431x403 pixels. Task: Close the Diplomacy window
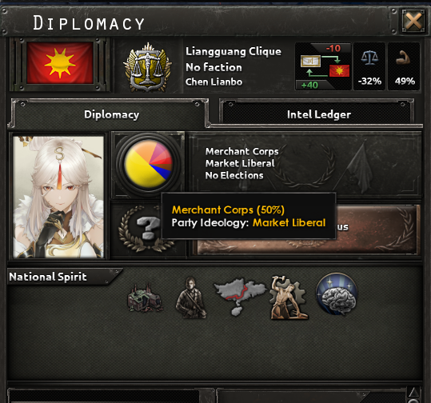[413, 21]
